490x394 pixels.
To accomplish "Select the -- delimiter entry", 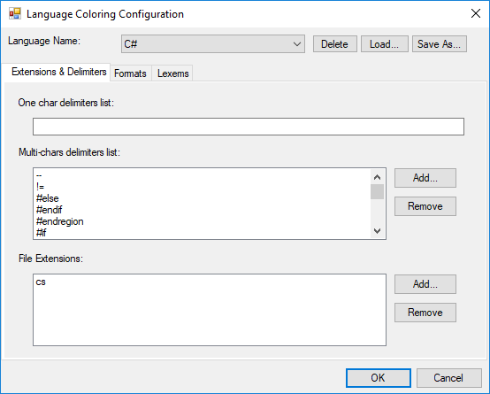I will tap(202, 175).
